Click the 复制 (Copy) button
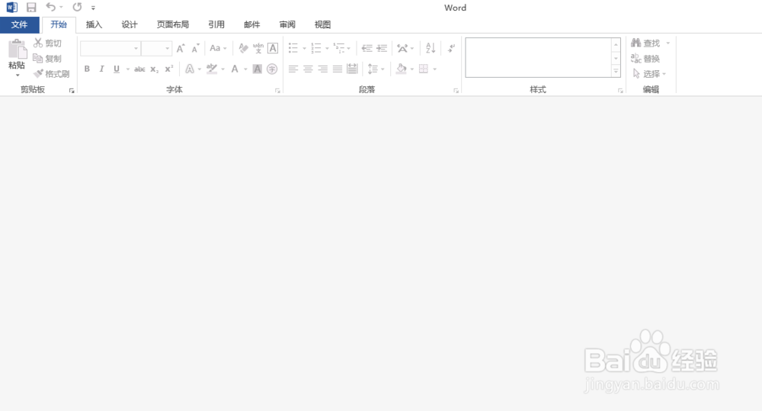Image resolution: width=762 pixels, height=411 pixels. point(47,59)
